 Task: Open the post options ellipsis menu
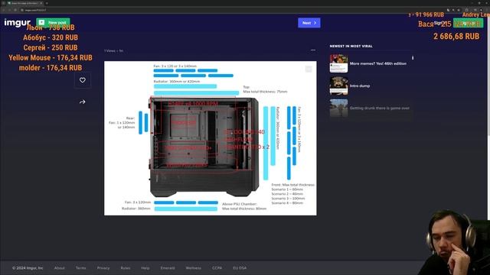click(313, 50)
